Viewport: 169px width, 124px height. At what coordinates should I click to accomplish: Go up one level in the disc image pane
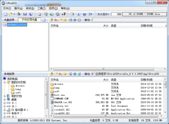pos(52,20)
